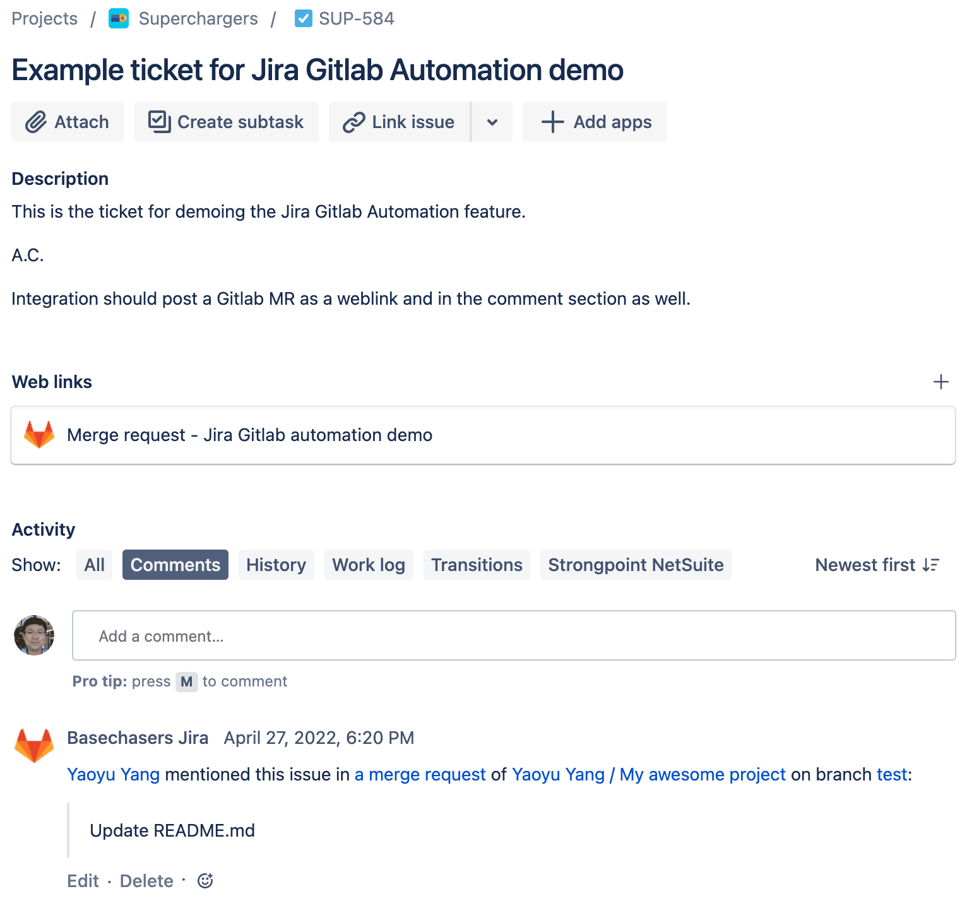This screenshot has height=901, width=967.
Task: Open the Strongpoint NetSuite tab
Action: tap(636, 565)
